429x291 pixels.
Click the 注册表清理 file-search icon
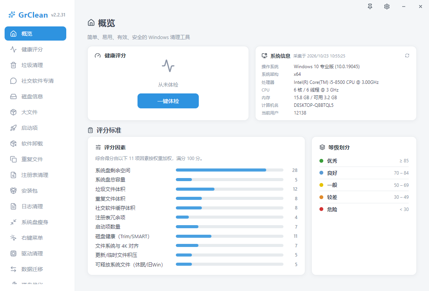coord(13,175)
